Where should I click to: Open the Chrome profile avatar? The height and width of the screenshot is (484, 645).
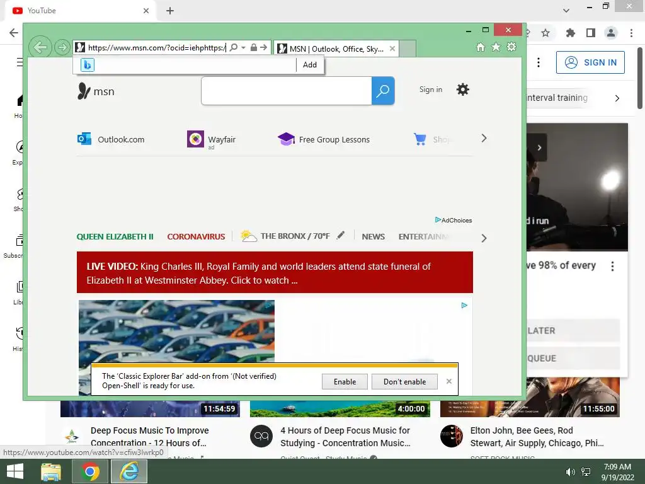[x=611, y=33]
